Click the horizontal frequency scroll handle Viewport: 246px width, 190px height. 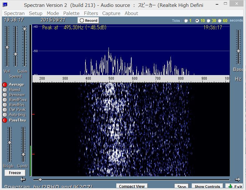tap(40, 180)
